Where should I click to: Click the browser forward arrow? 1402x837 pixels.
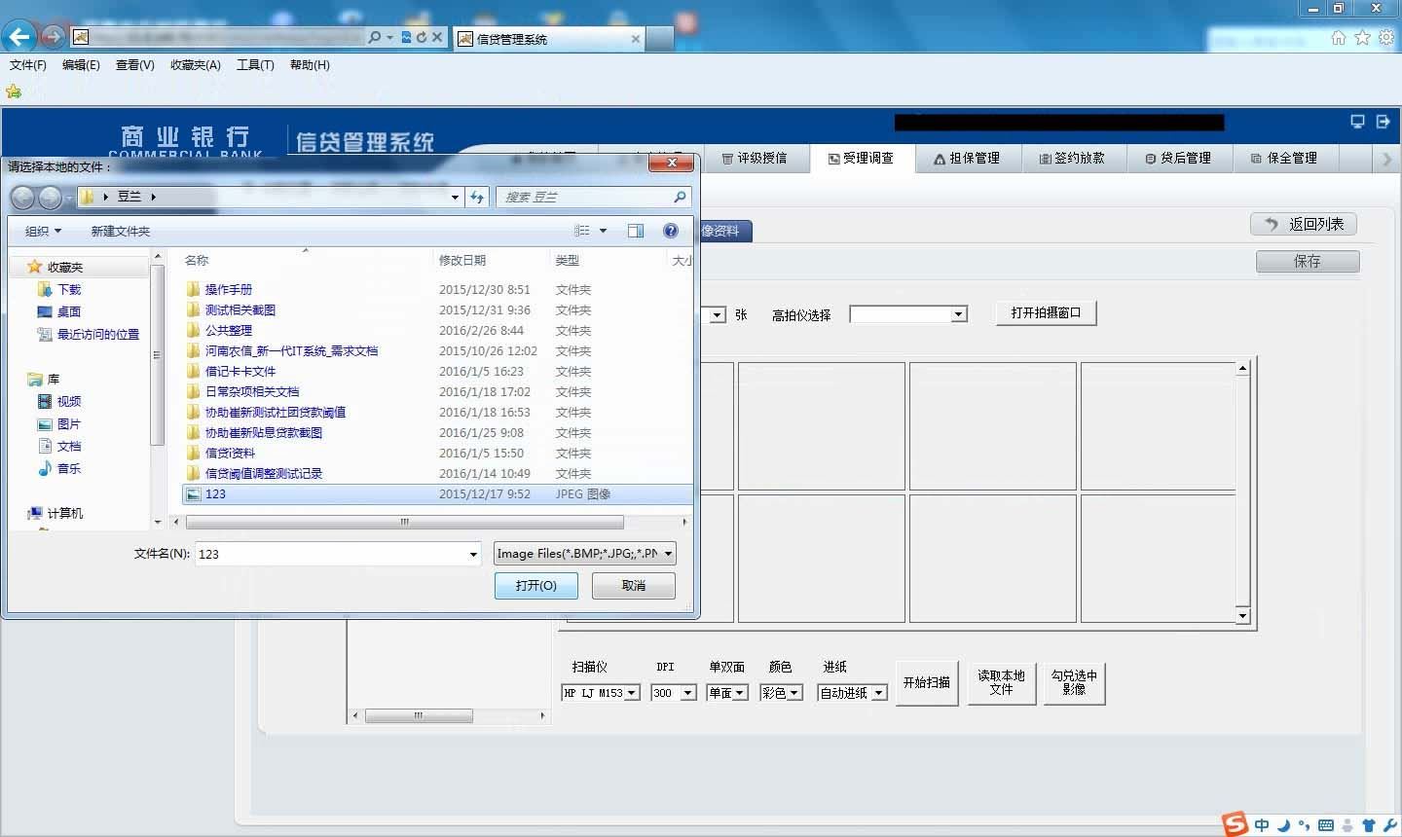(x=53, y=37)
